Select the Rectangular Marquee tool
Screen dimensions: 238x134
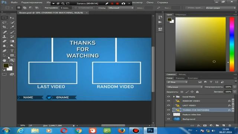pos(4,18)
